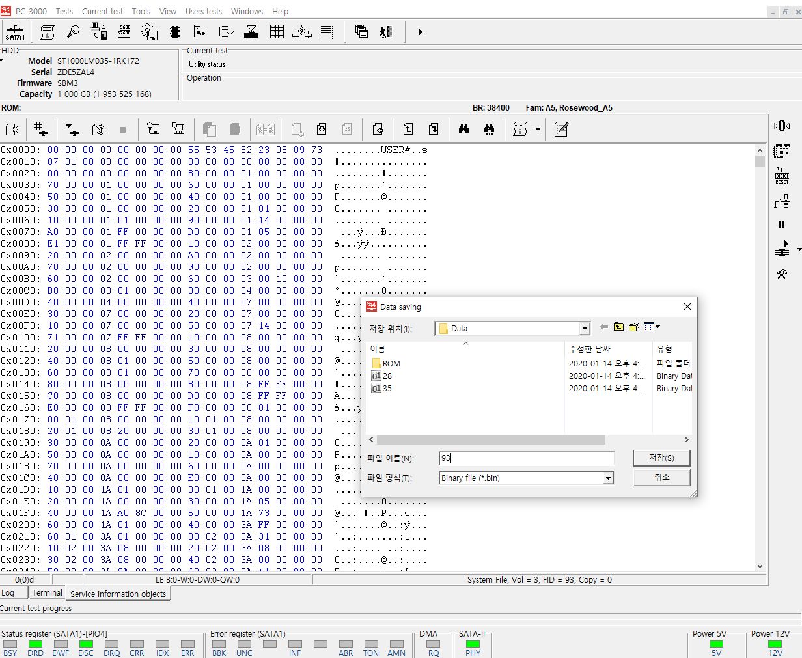The width and height of the screenshot is (802, 658).
Task: Click the 취소 cancel button
Action: pos(661,478)
